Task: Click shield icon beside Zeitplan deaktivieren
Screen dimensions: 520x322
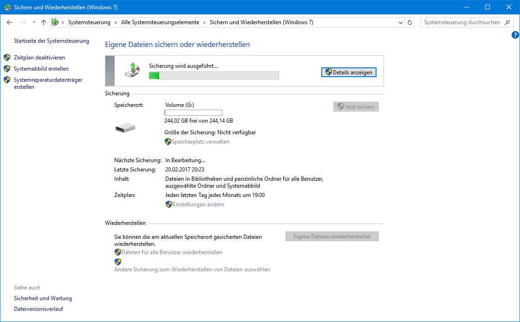Action: [7, 58]
